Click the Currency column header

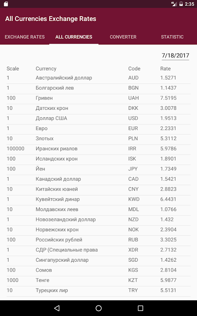click(x=46, y=69)
